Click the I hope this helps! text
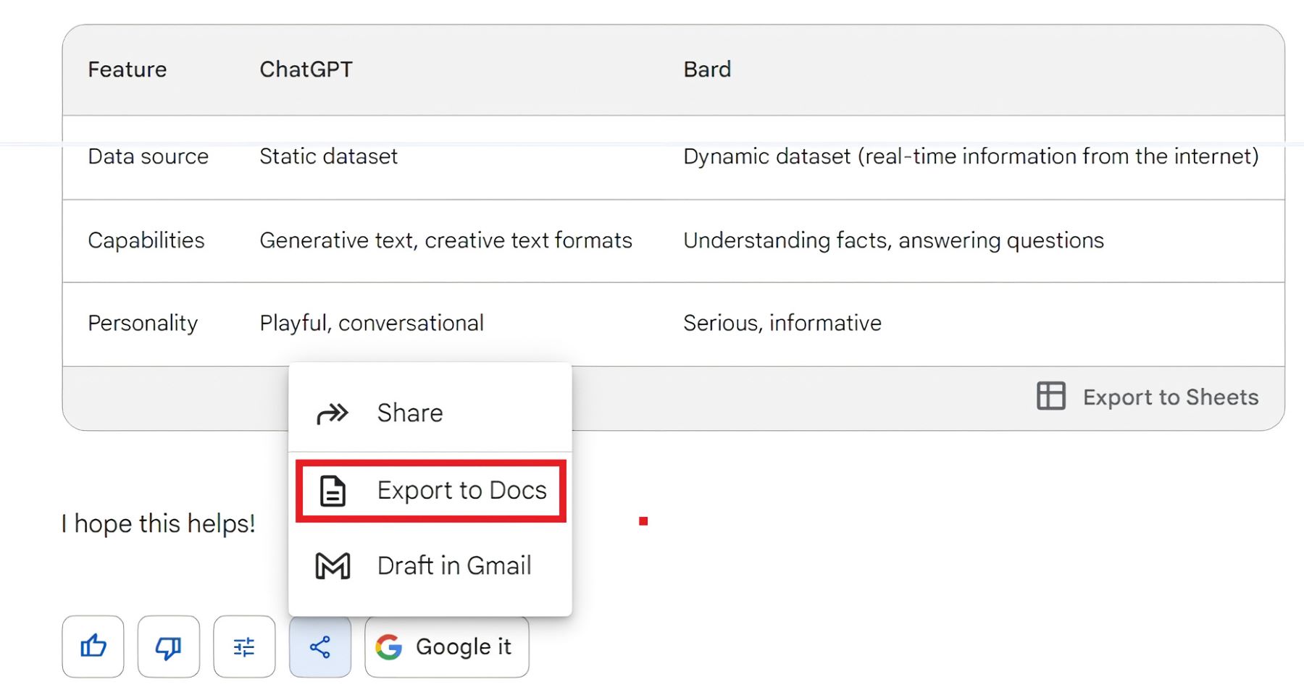 tap(158, 523)
